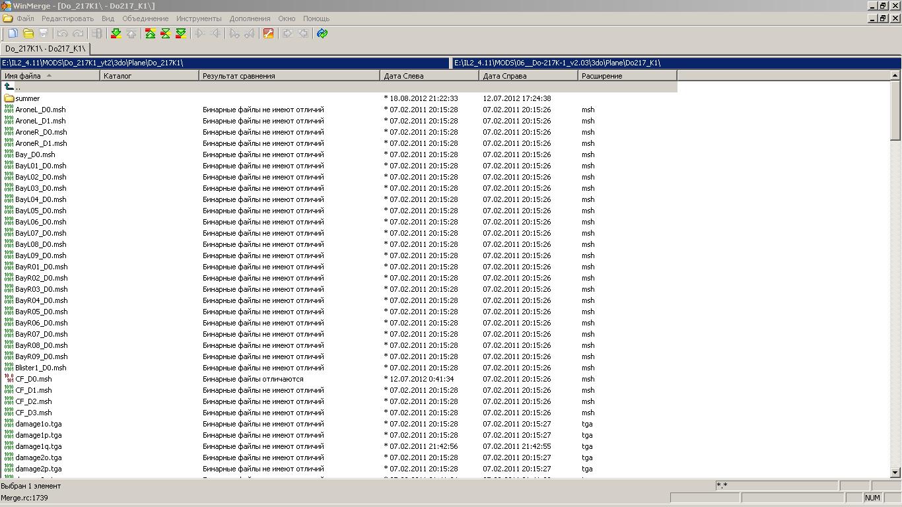Click the vertical scrollbar up arrow

[895, 76]
